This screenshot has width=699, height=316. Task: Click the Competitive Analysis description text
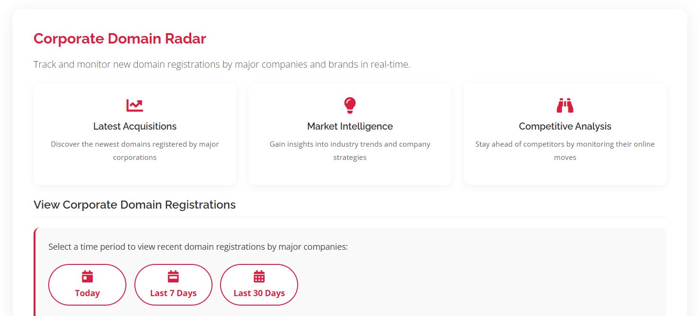(x=565, y=150)
